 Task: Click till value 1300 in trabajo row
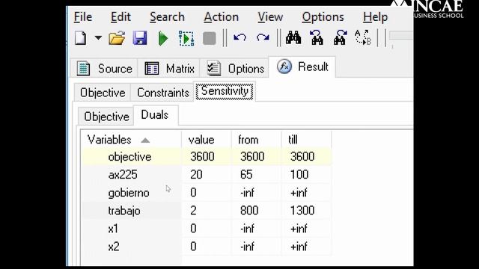302,211
